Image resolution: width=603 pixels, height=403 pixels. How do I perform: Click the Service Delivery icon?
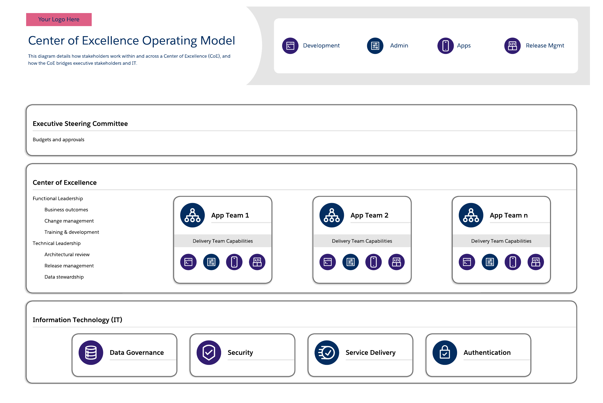(x=327, y=353)
